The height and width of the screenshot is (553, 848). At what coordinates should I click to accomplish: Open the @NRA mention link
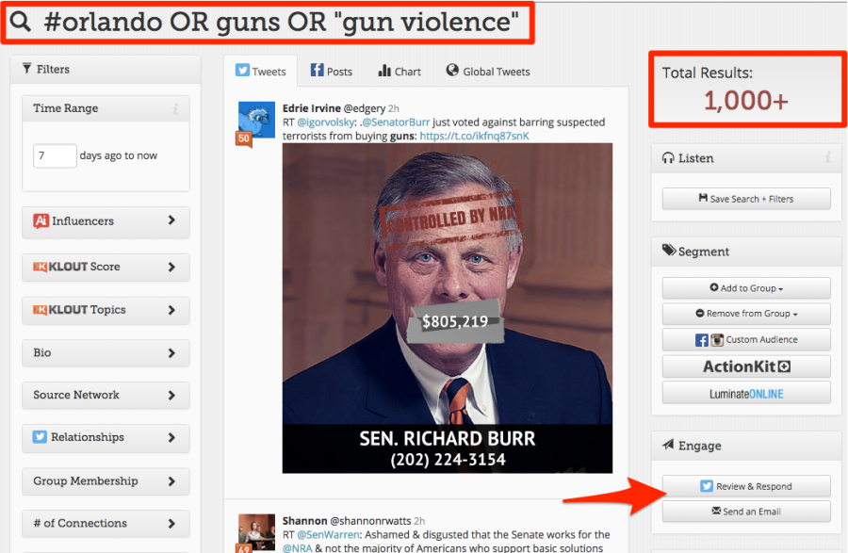coord(298,547)
